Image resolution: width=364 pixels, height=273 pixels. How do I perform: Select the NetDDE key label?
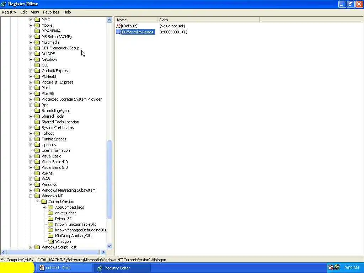(48, 54)
